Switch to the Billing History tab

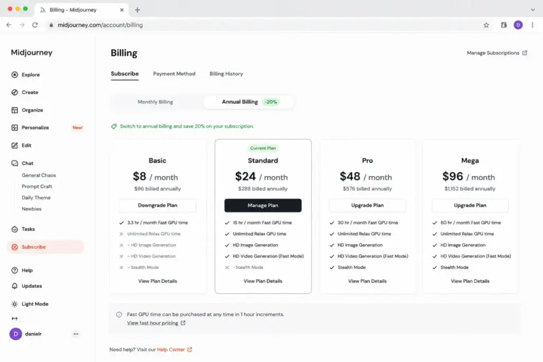(226, 74)
